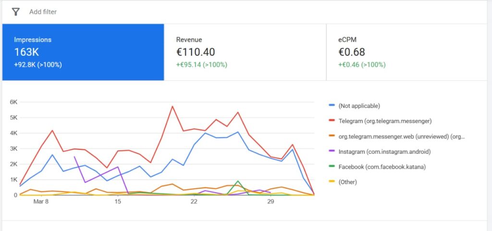This screenshot has height=231, width=492.
Task: Toggle the Telegram red legend marker
Action: [332, 121]
